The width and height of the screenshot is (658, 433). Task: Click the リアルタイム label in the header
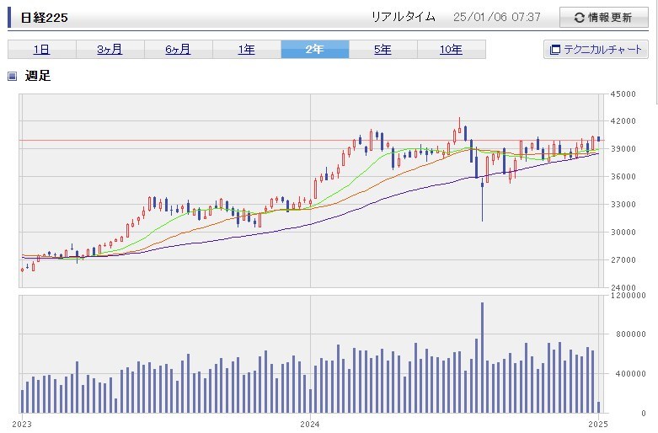pos(404,17)
